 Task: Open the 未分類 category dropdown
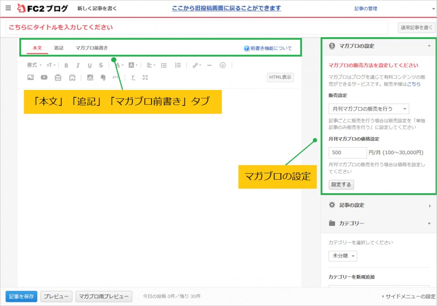coord(343,256)
